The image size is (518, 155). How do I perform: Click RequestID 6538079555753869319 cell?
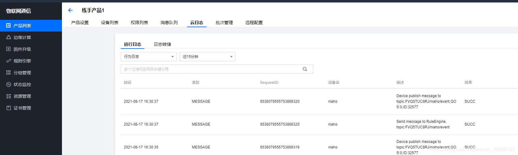(x=280, y=147)
